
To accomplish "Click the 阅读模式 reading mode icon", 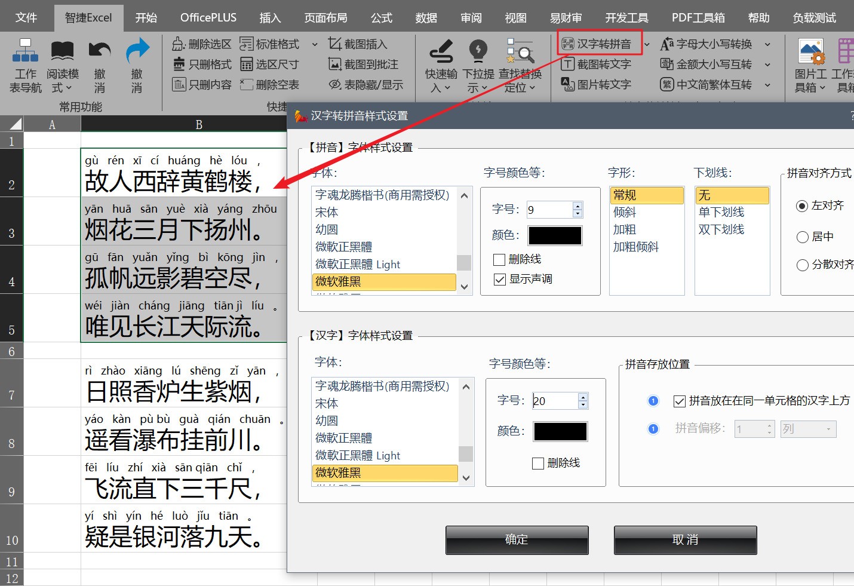I will pyautogui.click(x=62, y=51).
